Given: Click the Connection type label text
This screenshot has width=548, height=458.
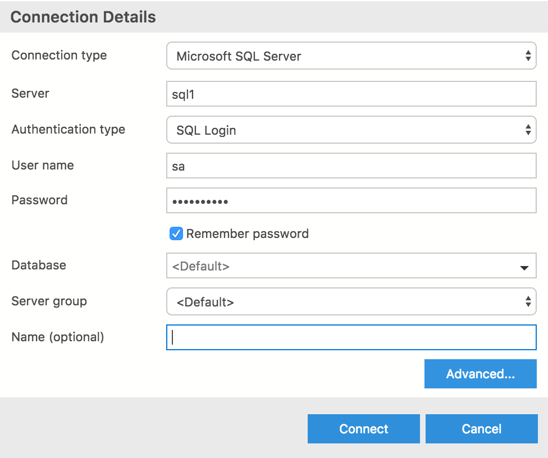Looking at the screenshot, I should click(x=59, y=56).
